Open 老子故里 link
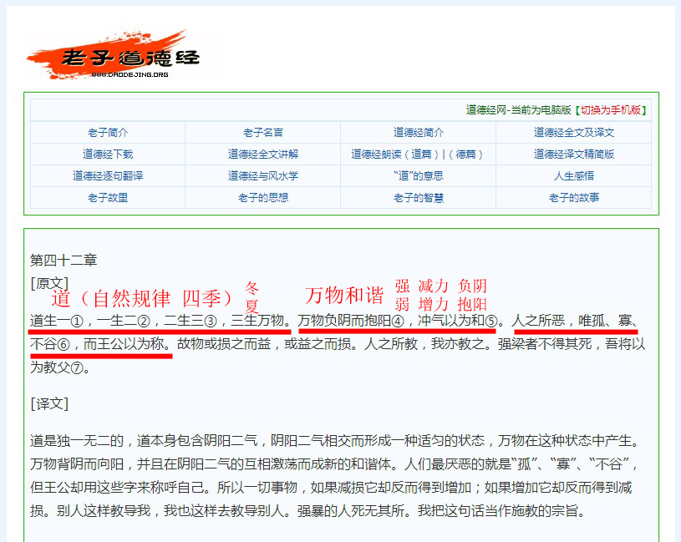Screen dimensions: 681x542 coord(108,197)
